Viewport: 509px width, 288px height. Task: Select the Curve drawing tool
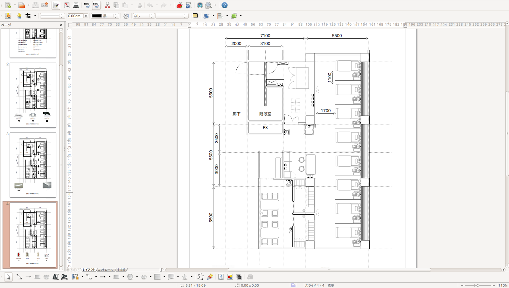(x=75, y=277)
